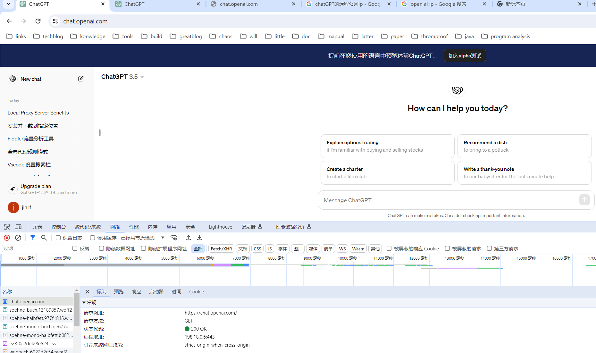
Task: Toggle 停用缓存 checkbox
Action: click(x=92, y=238)
